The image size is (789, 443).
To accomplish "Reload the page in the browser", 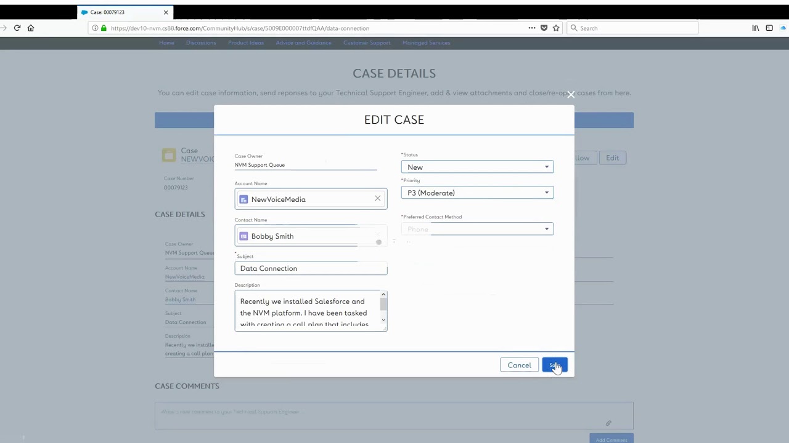I will (x=17, y=28).
